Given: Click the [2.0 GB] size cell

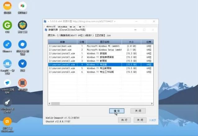Looking at the screenshot, I should pos(132,46).
